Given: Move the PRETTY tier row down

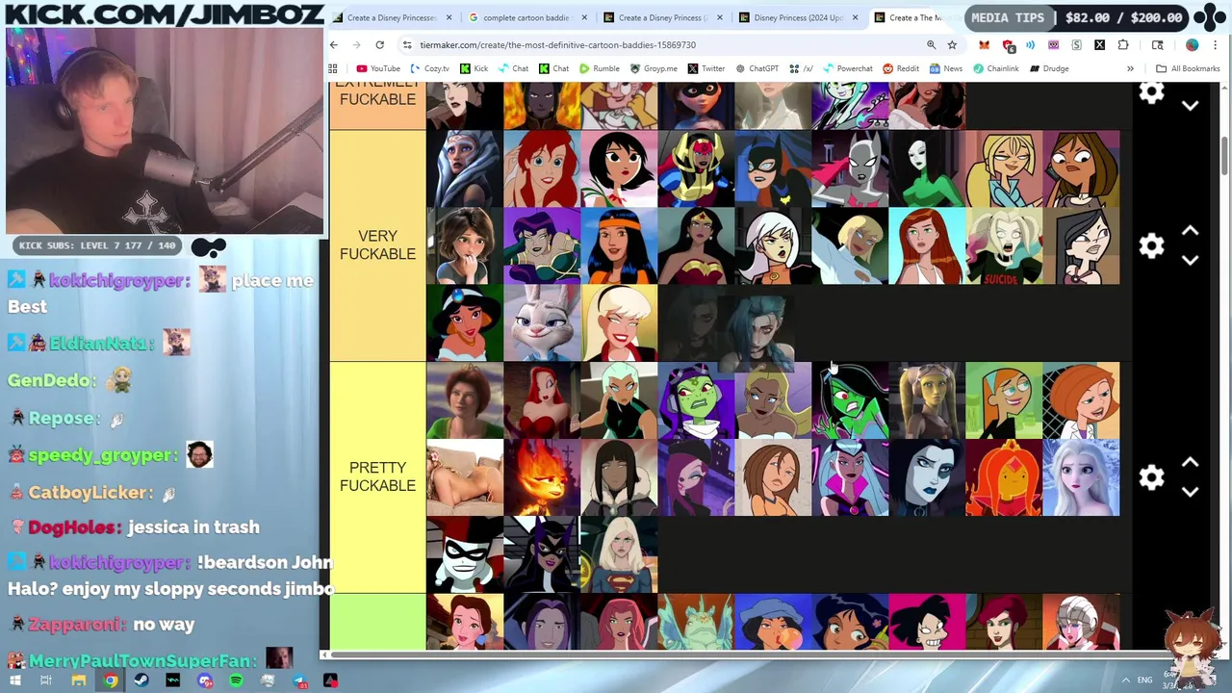Looking at the screenshot, I should click(x=1190, y=492).
